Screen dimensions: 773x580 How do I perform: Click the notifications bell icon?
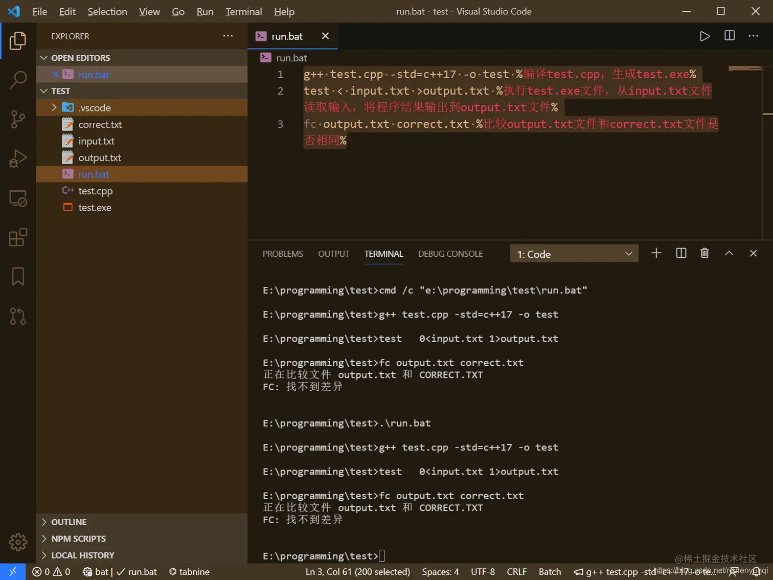[x=757, y=572]
